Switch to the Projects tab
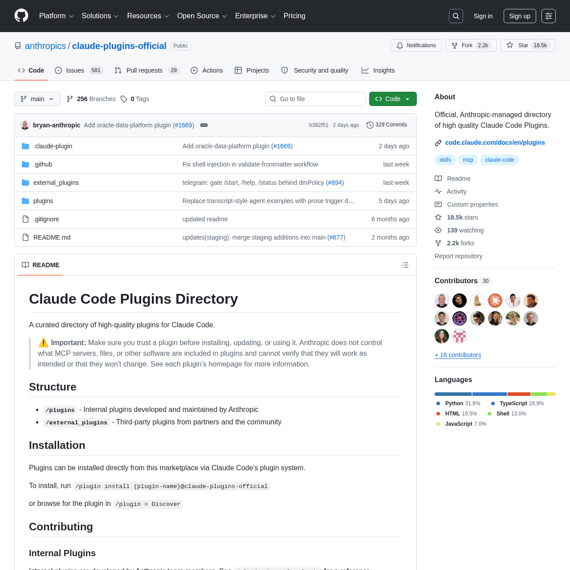This screenshot has width=570, height=570. (x=252, y=70)
